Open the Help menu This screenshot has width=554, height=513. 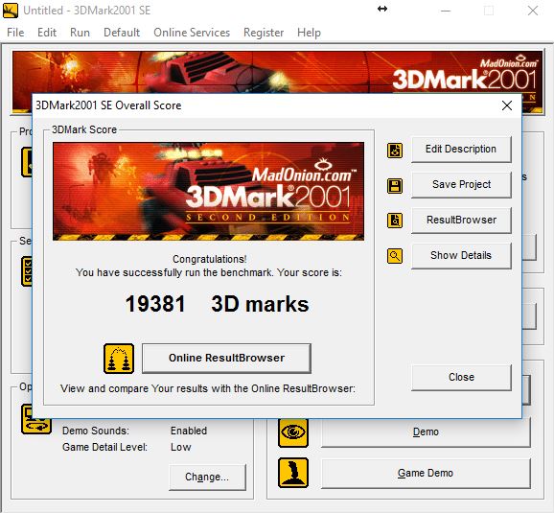[309, 33]
